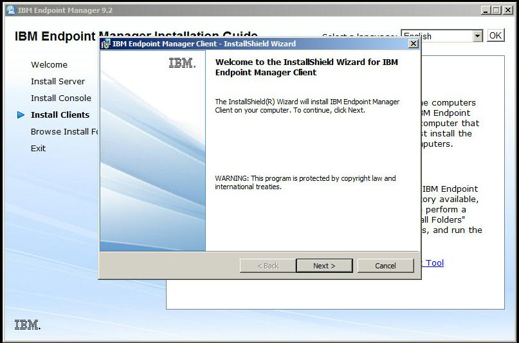Cancel the InstallShield Wizard
The image size is (519, 343).
386,266
